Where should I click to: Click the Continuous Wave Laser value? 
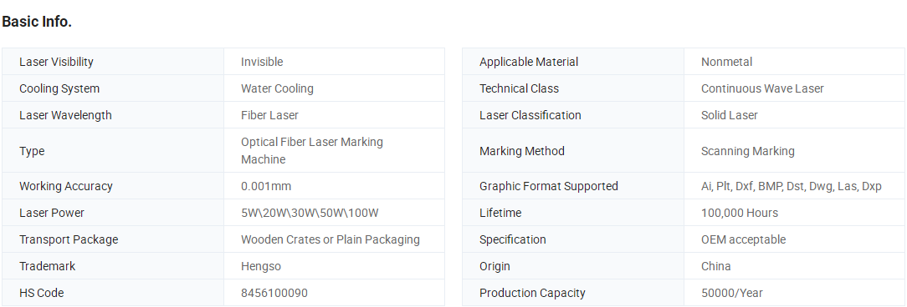(762, 89)
